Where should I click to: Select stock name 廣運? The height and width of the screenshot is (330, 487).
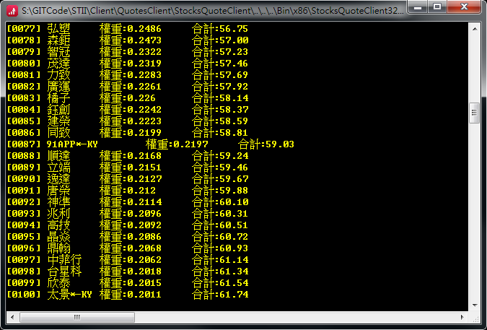pyautogui.click(x=58, y=87)
